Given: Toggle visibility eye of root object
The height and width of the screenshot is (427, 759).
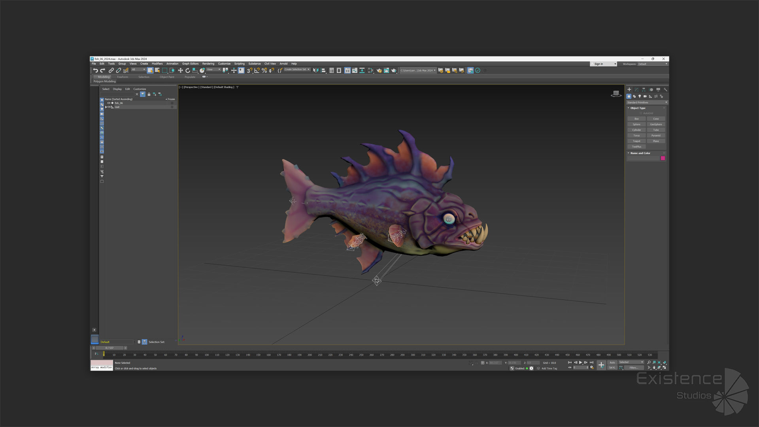Looking at the screenshot, I should coord(109,107).
